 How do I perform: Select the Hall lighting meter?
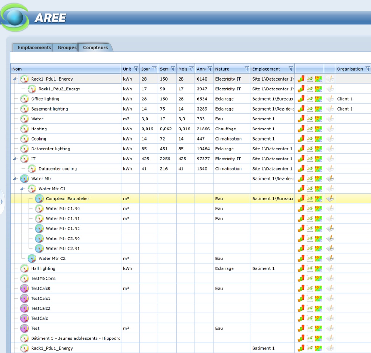coord(43,268)
